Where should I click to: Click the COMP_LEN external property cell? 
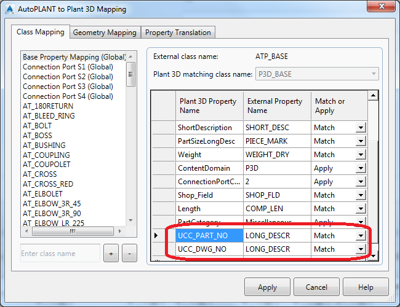277,209
